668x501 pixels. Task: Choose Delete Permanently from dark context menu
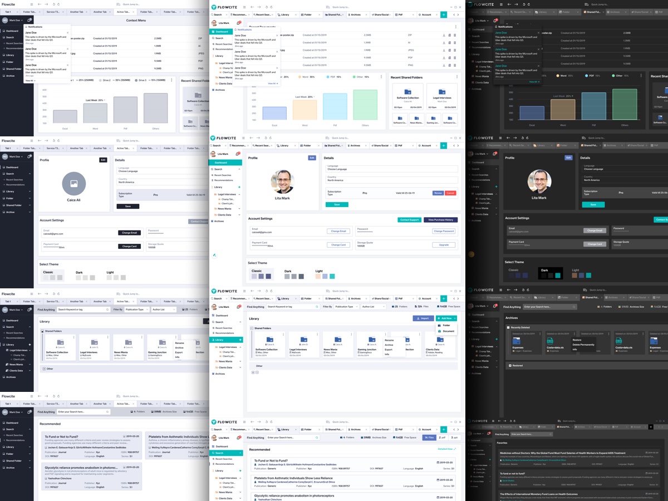point(583,345)
